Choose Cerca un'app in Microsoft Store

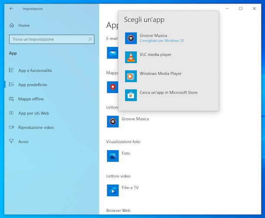click(169, 95)
